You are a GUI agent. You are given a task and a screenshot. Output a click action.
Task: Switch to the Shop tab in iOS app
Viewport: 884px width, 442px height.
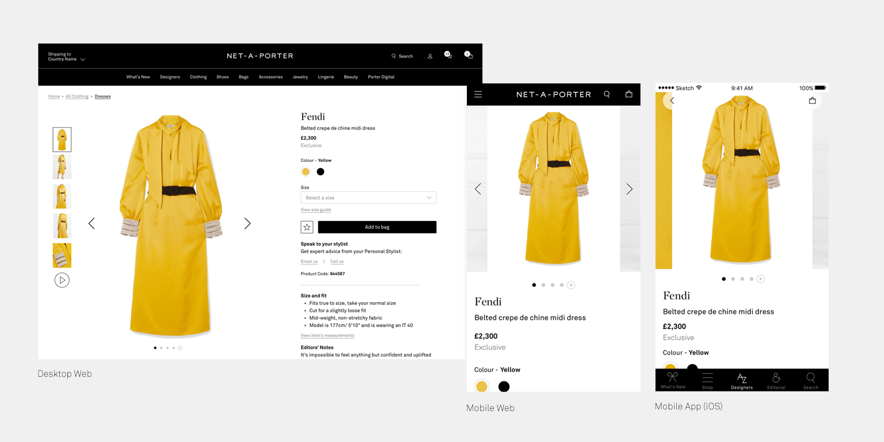click(x=708, y=380)
